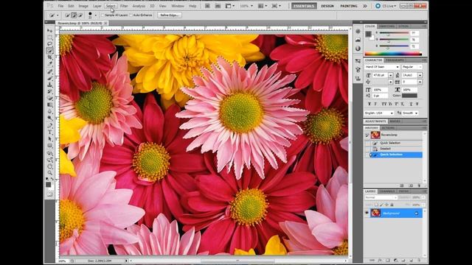
Task: Delete layer with trash icon
Action: [x=419, y=260]
